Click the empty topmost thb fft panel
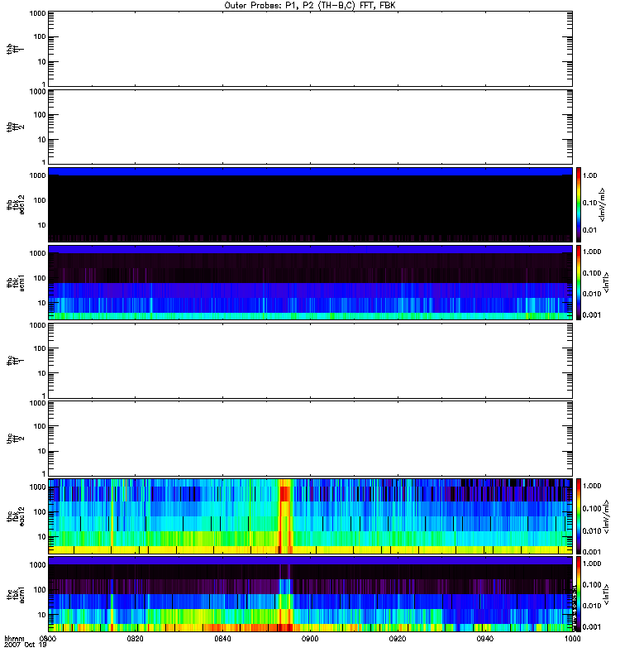The width and height of the screenshot is (620, 662). (x=310, y=48)
